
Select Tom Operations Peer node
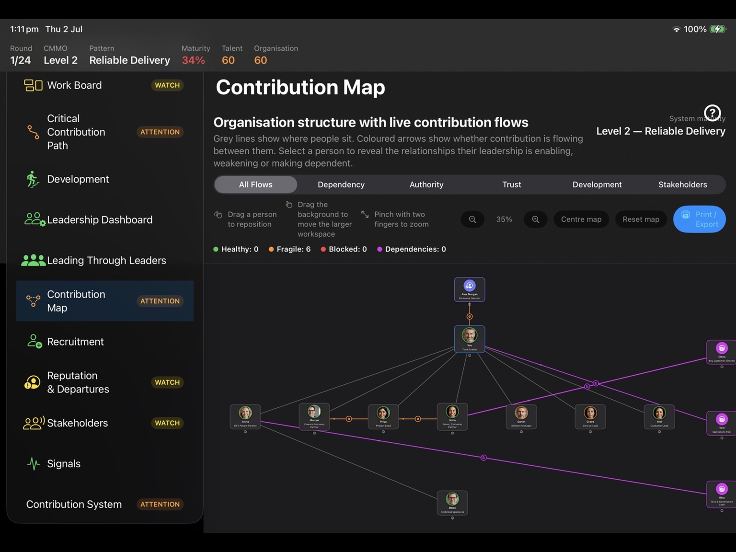pos(722,423)
